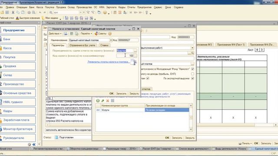Image resolution: width=278 pixels, height=156 pixels.
Task: Open the Перейти dropdown in the tax dialog
Action: pyautogui.click(x=86, y=34)
